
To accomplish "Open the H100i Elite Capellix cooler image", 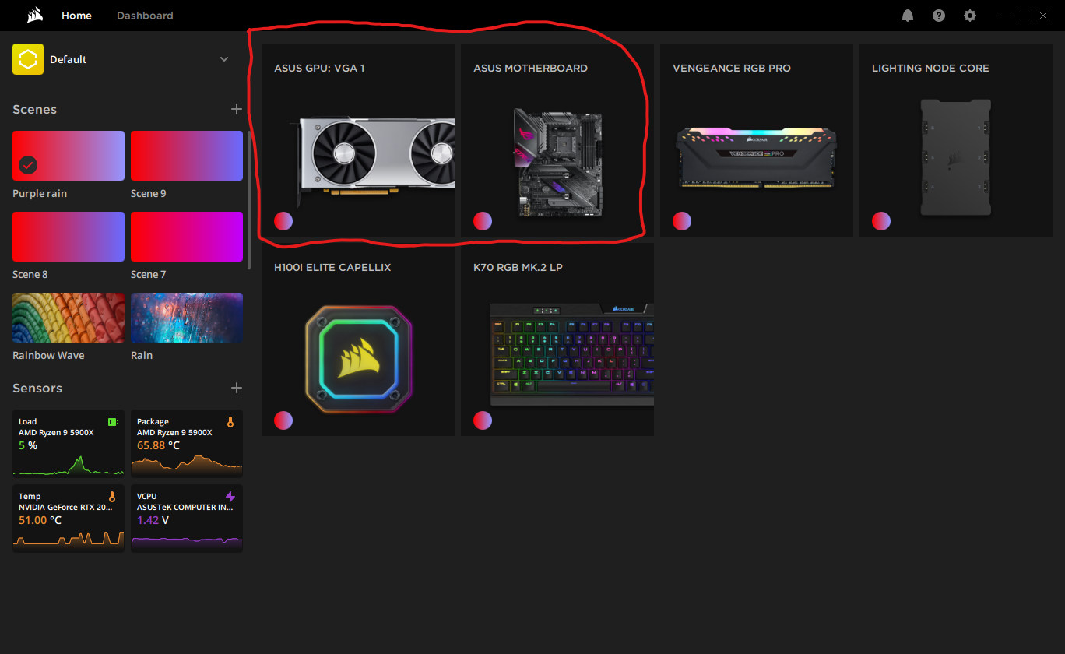I will [358, 358].
